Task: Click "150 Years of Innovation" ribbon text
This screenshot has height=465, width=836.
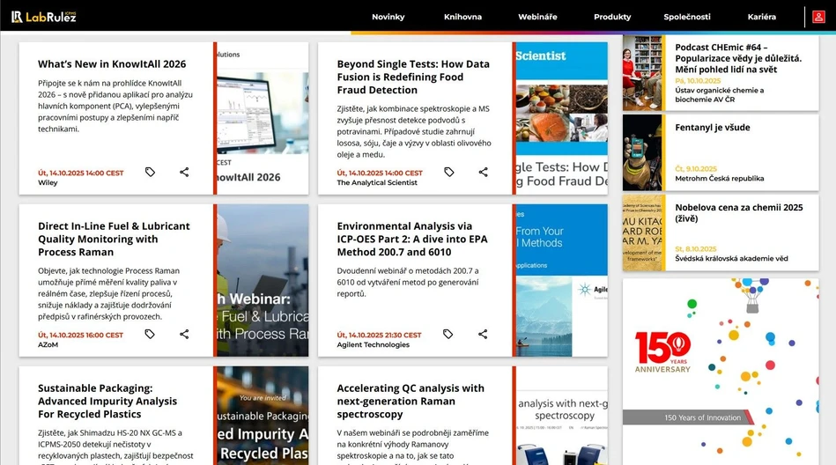Action: 702,417
